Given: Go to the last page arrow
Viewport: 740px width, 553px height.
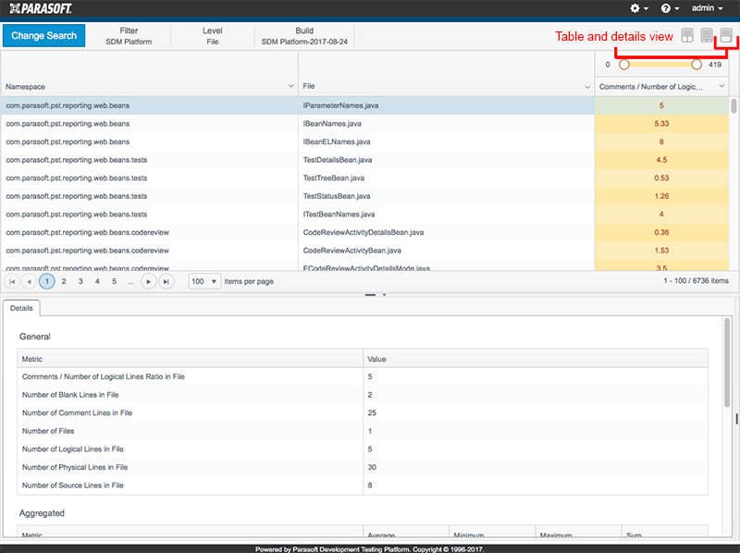Looking at the screenshot, I should coord(166,282).
